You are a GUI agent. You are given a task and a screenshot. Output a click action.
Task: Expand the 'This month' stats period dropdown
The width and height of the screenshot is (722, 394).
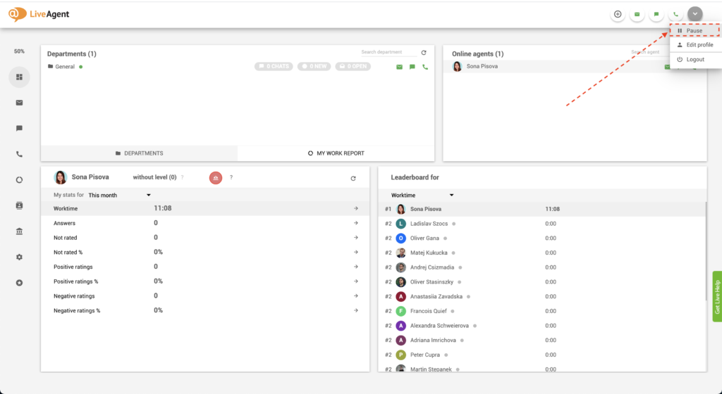[x=119, y=195]
